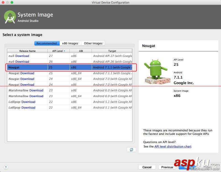The width and height of the screenshot is (221, 172).
Task: Download the Marshmallow API 23 x86 image
Action: click(36, 90)
